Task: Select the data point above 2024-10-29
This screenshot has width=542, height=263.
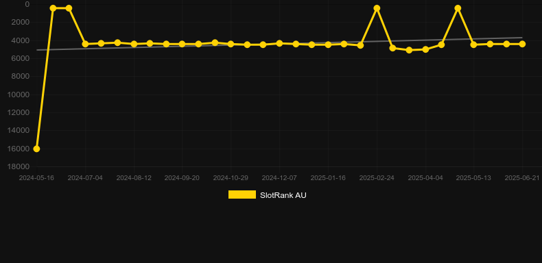Action: pos(231,44)
